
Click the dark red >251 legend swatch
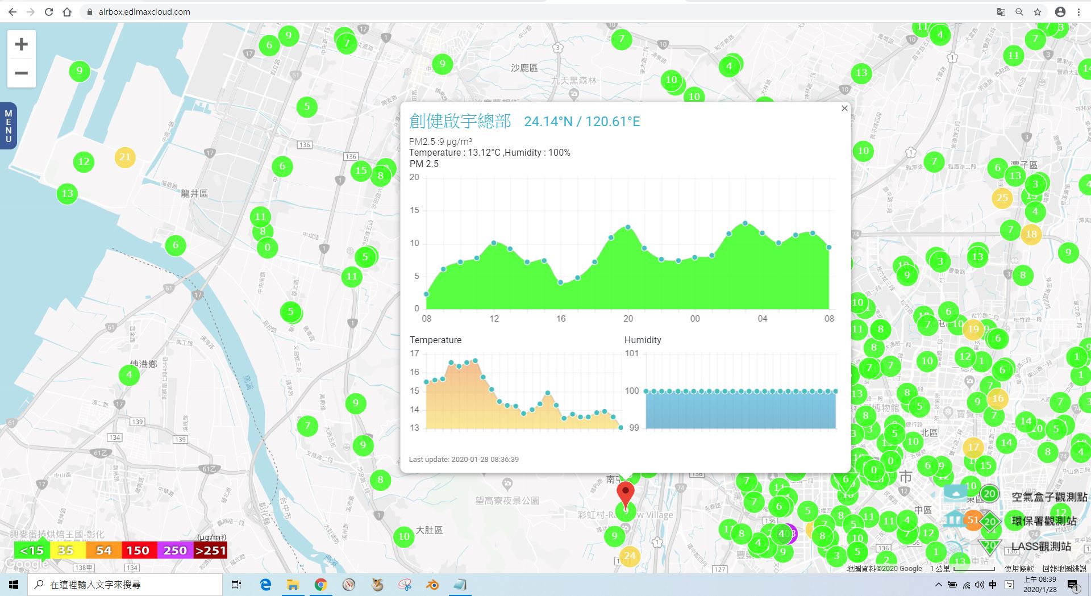(x=210, y=551)
